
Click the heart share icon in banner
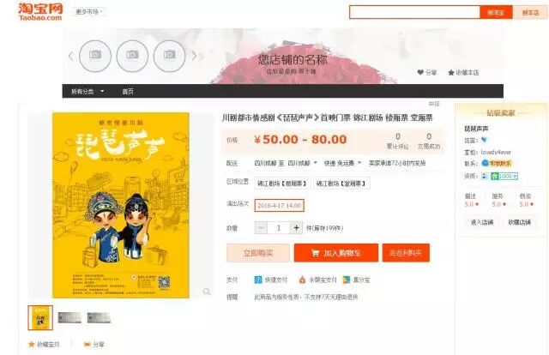click(420, 72)
